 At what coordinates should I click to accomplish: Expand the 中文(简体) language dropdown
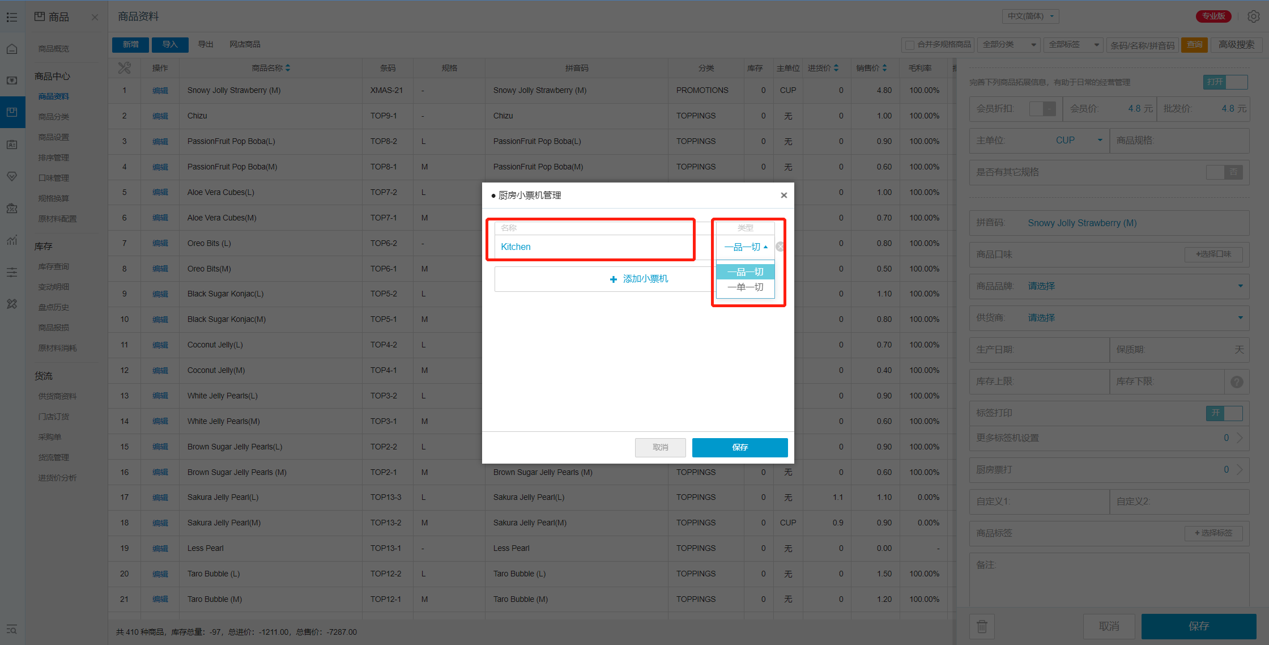click(x=1030, y=16)
